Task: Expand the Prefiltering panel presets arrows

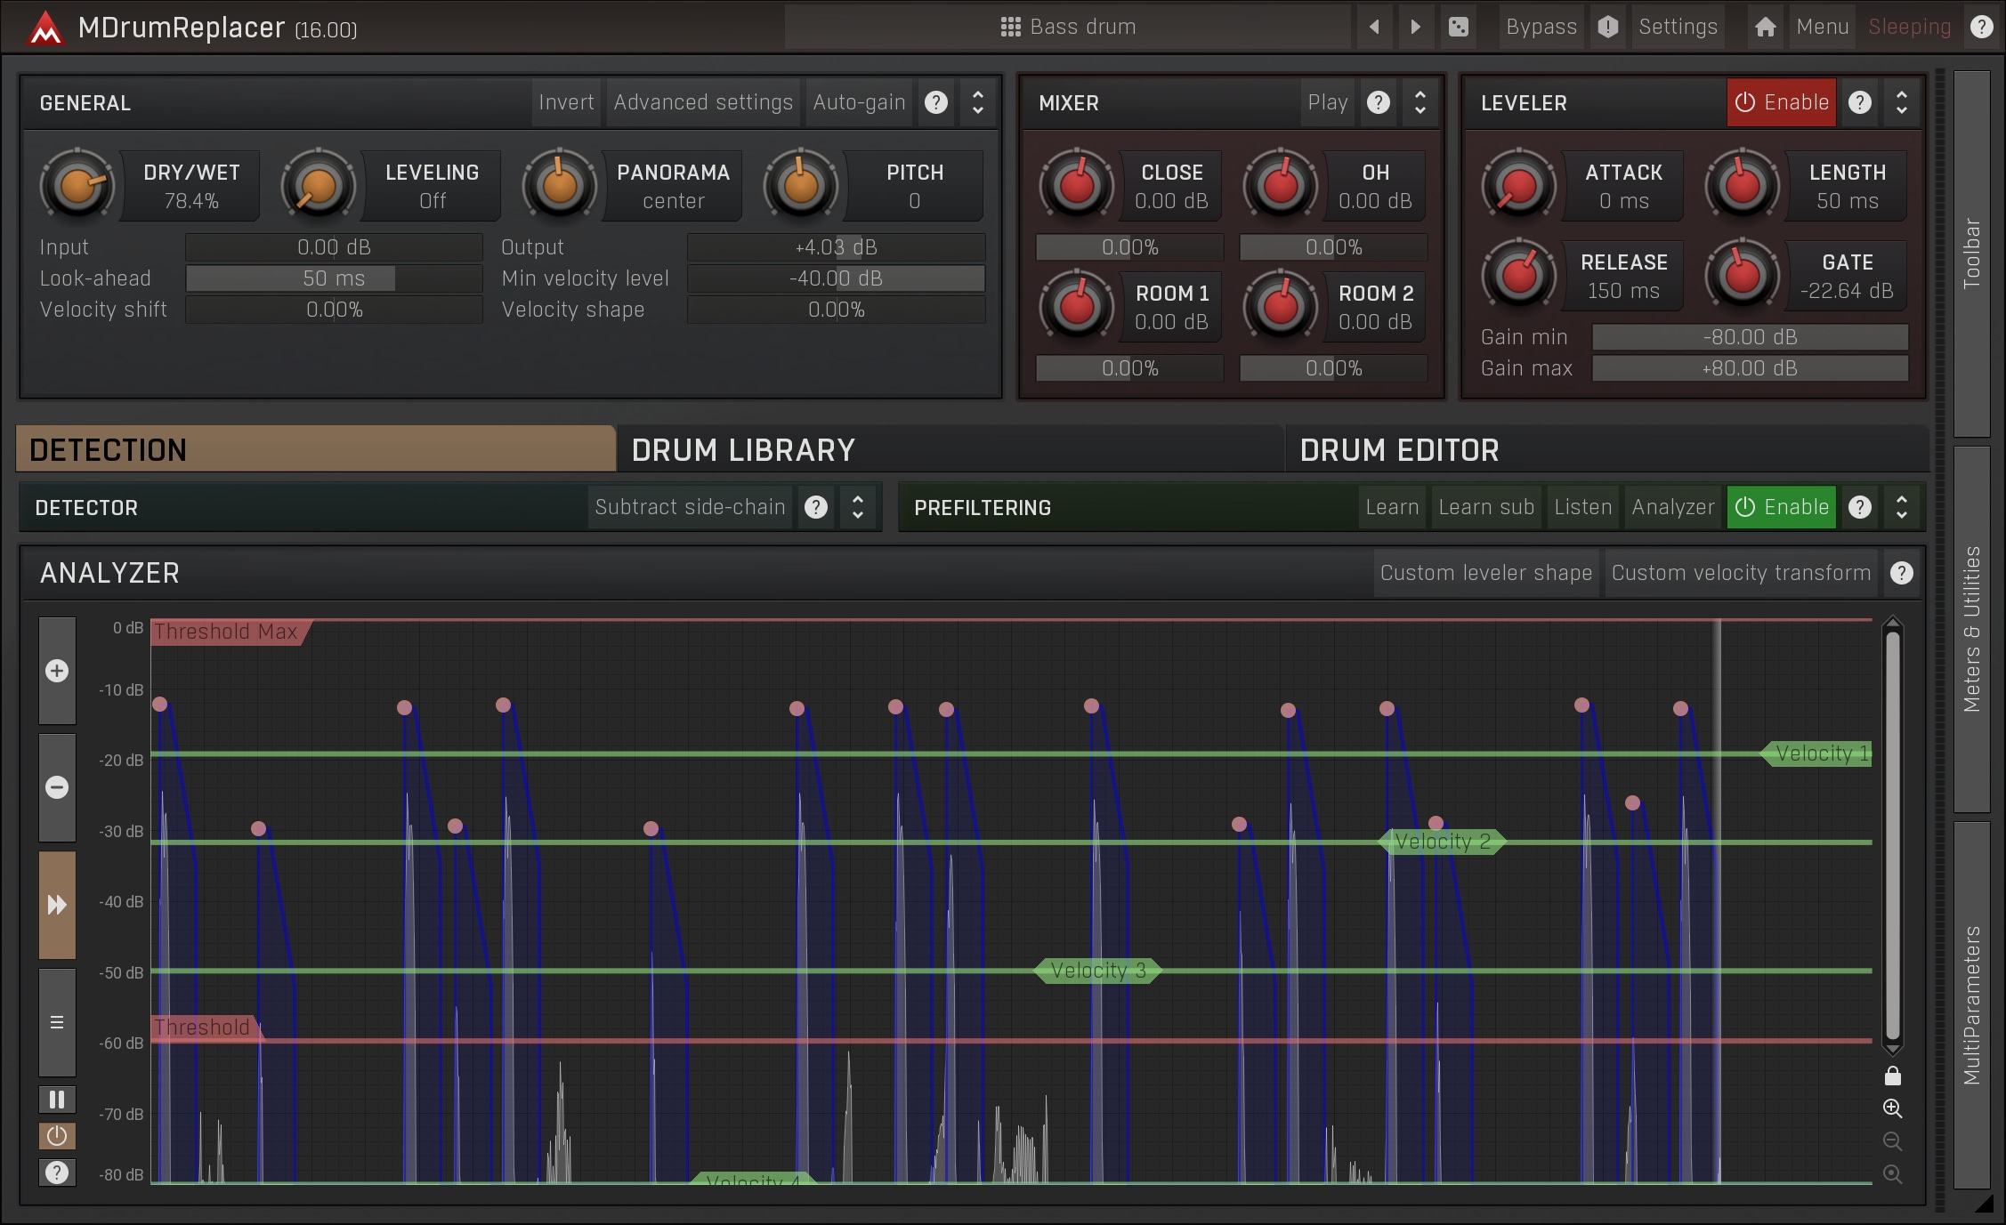Action: 1901,507
